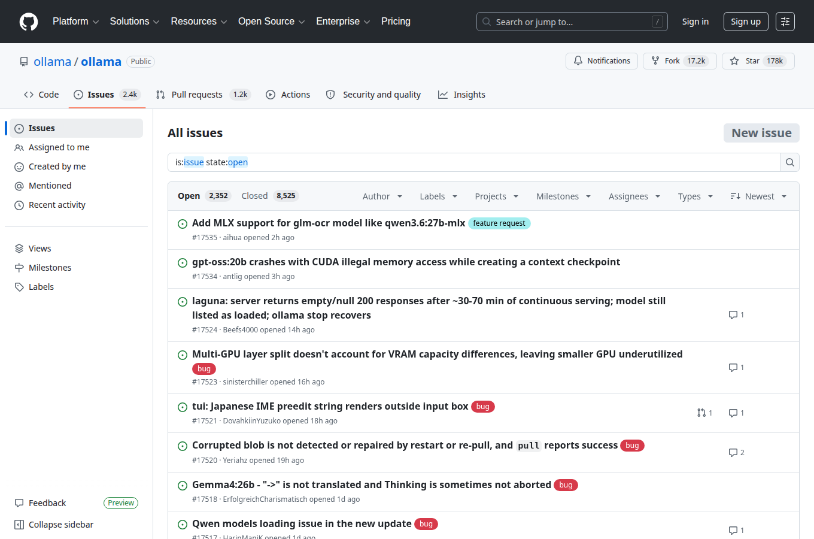Click the Created by me smiley icon
814x539 pixels.
point(19,166)
